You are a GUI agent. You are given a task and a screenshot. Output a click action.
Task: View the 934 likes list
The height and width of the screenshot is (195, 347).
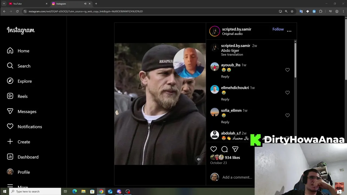(x=232, y=158)
